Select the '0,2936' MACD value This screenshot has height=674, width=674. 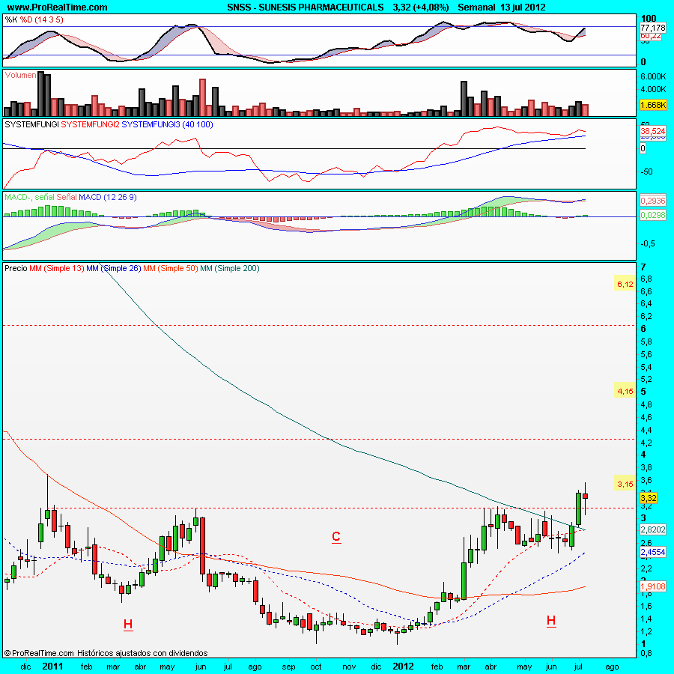(653, 201)
